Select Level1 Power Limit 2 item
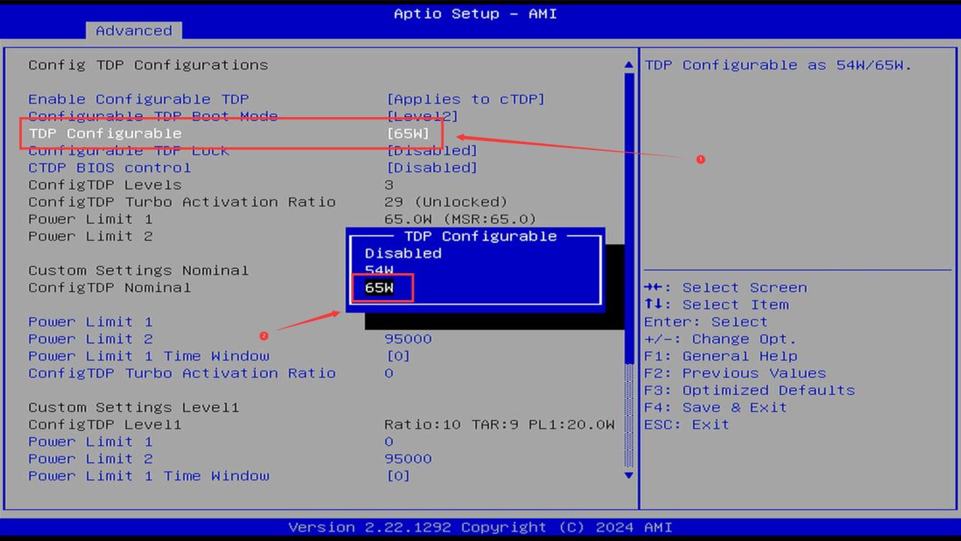Image resolution: width=961 pixels, height=541 pixels. pyautogui.click(x=90, y=458)
